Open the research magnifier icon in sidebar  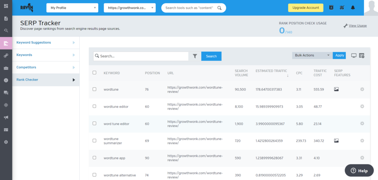[6, 31]
